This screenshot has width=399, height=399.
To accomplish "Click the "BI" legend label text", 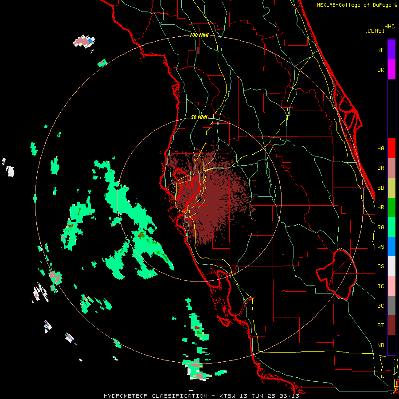I will [x=380, y=325].
